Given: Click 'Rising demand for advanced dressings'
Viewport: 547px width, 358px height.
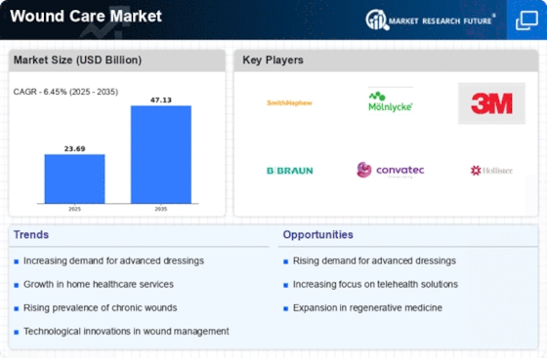Looking at the screenshot, I should coord(374,260).
